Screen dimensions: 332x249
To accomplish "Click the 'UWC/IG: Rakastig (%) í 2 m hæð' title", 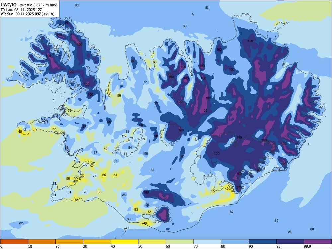I will click(x=29, y=4).
